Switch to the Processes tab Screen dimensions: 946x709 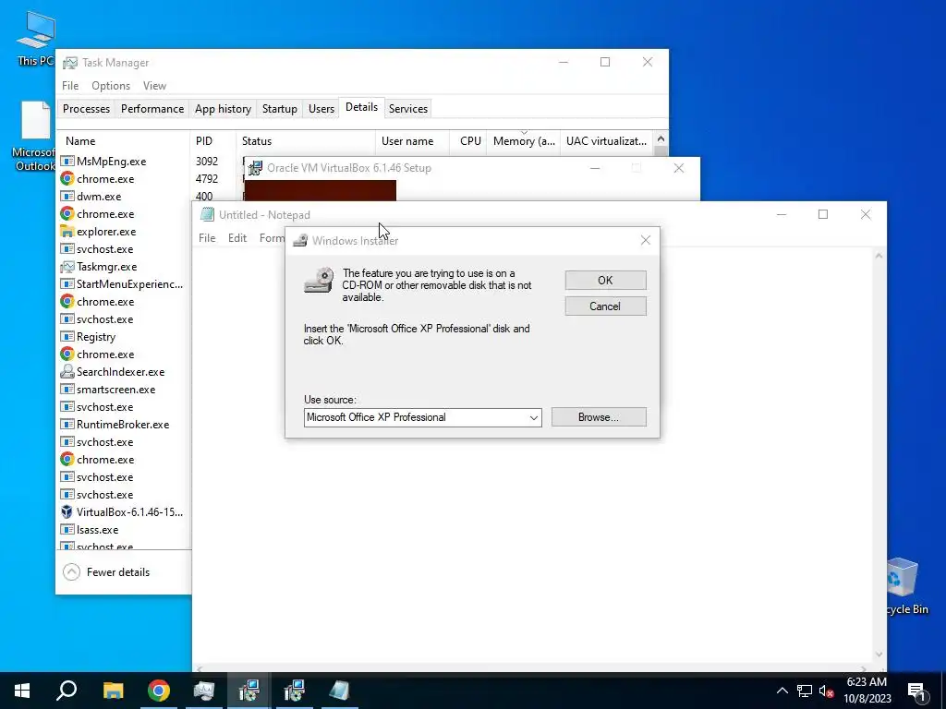(86, 109)
